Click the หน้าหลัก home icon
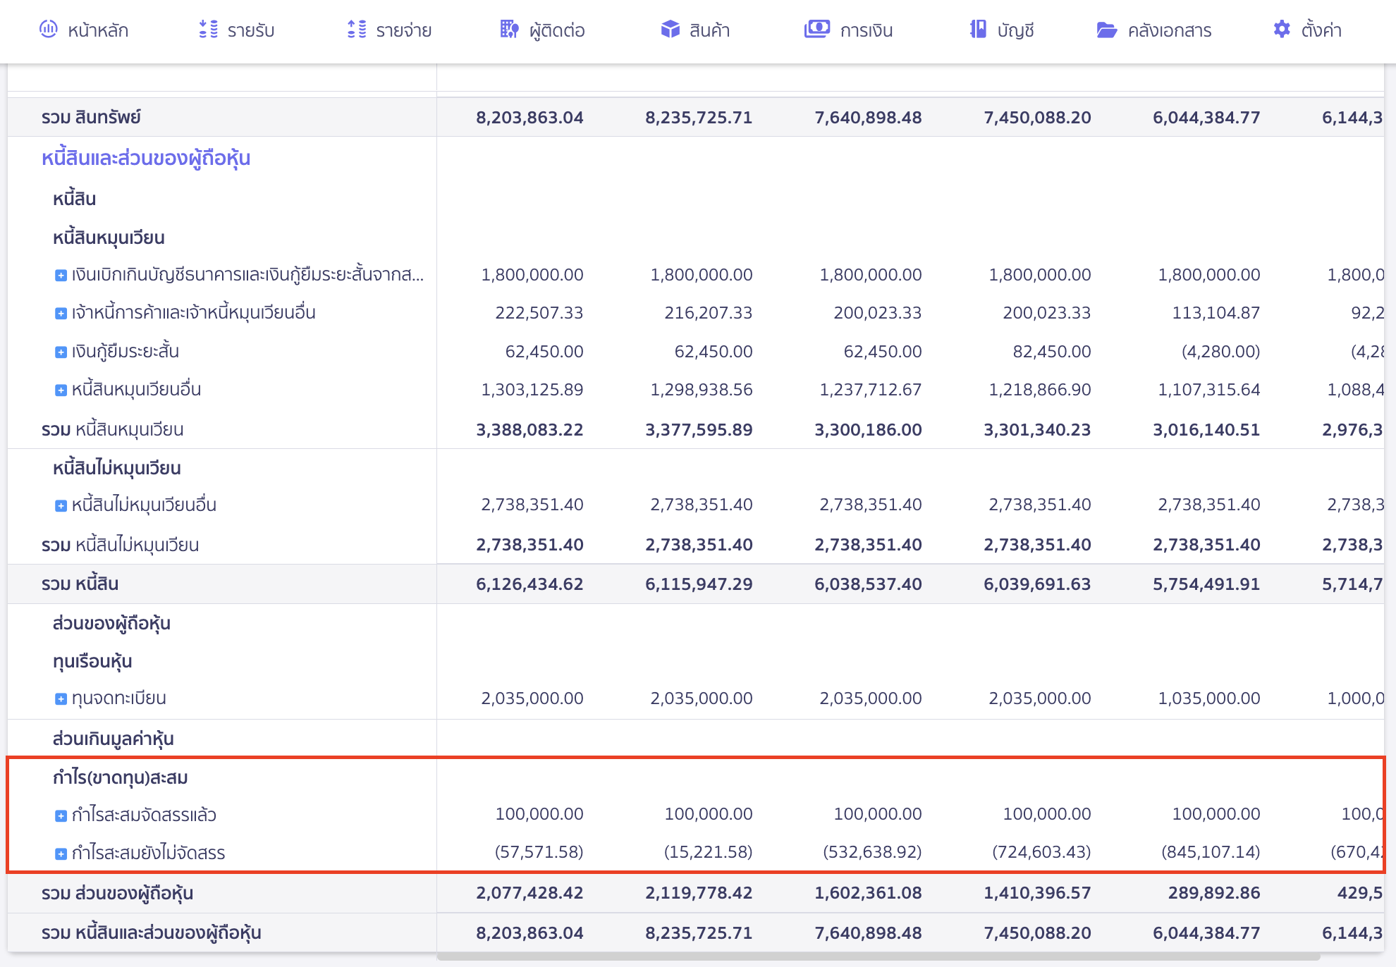This screenshot has height=967, width=1396. (47, 30)
